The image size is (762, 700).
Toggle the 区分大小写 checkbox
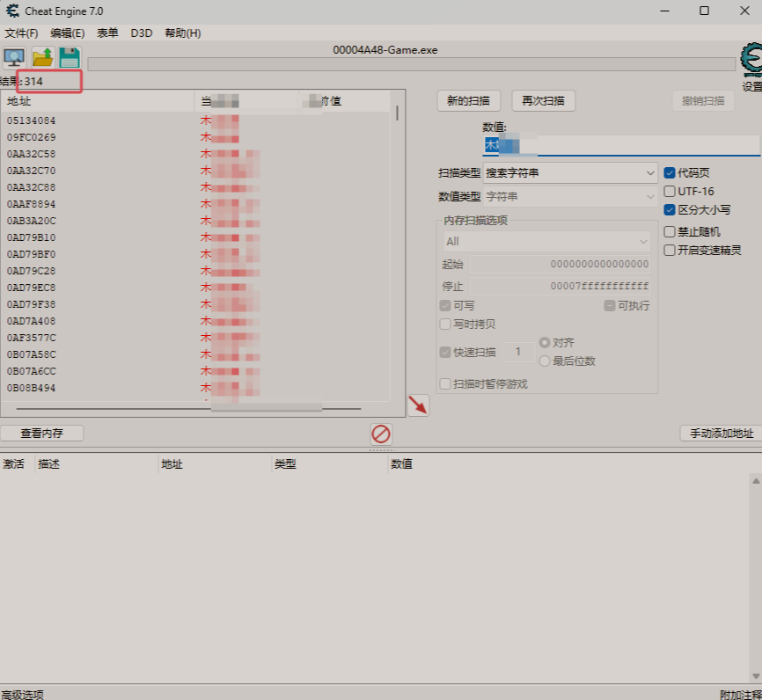(x=670, y=209)
